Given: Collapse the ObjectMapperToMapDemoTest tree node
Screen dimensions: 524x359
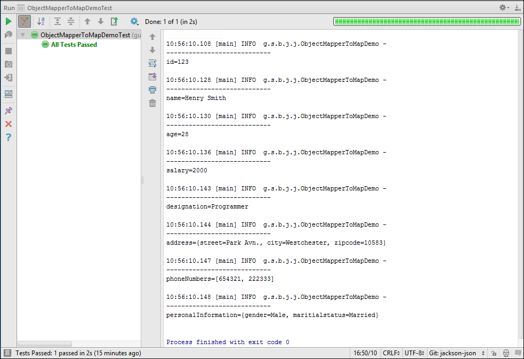Looking at the screenshot, I should tap(21, 35).
